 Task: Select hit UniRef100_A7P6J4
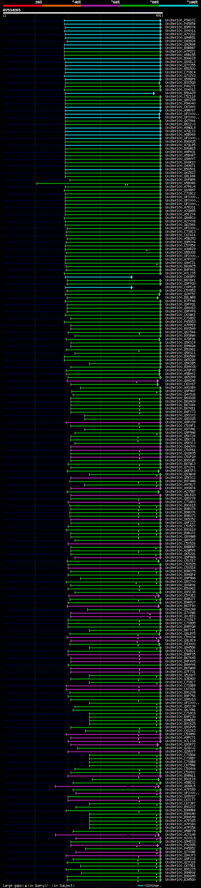point(180,187)
